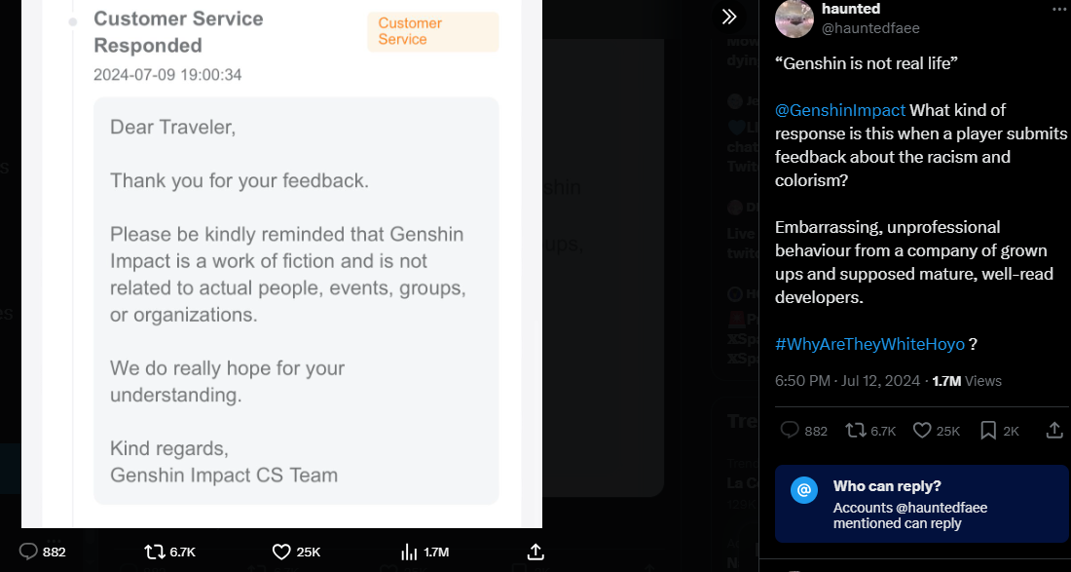Open haunted's profile picture
Viewport: 1071px width, 572px height.
(x=794, y=18)
